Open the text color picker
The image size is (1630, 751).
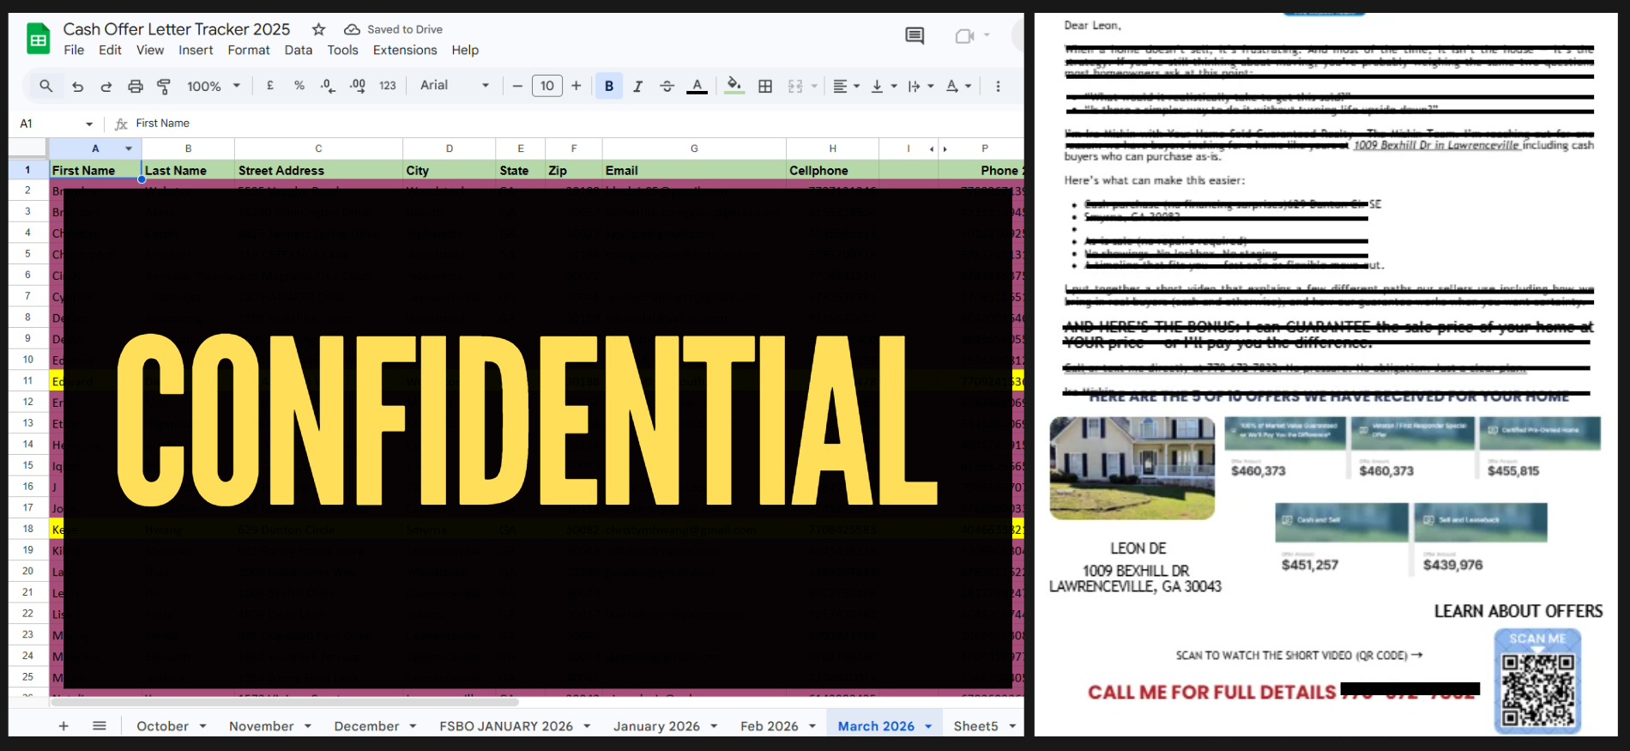697,86
